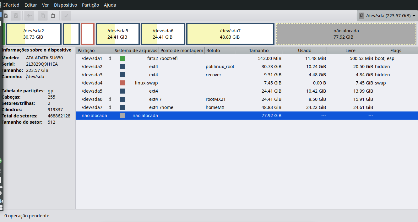Select red swap block in disk map
The height and width of the screenshot is (222, 418).
[x=88, y=34]
